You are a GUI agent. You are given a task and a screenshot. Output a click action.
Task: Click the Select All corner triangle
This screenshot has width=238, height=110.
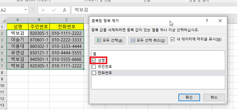pos(4,20)
